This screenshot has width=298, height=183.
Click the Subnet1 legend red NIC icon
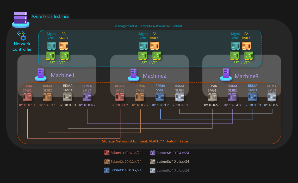point(107,153)
